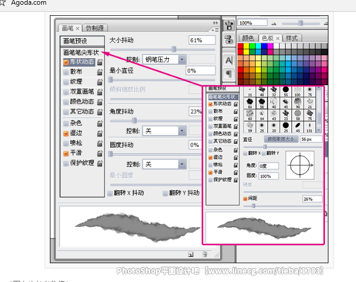Close the 画笔 tab
The image size is (356, 282).
[77, 28]
